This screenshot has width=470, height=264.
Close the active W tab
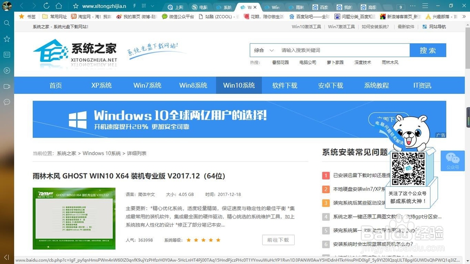[255, 7]
